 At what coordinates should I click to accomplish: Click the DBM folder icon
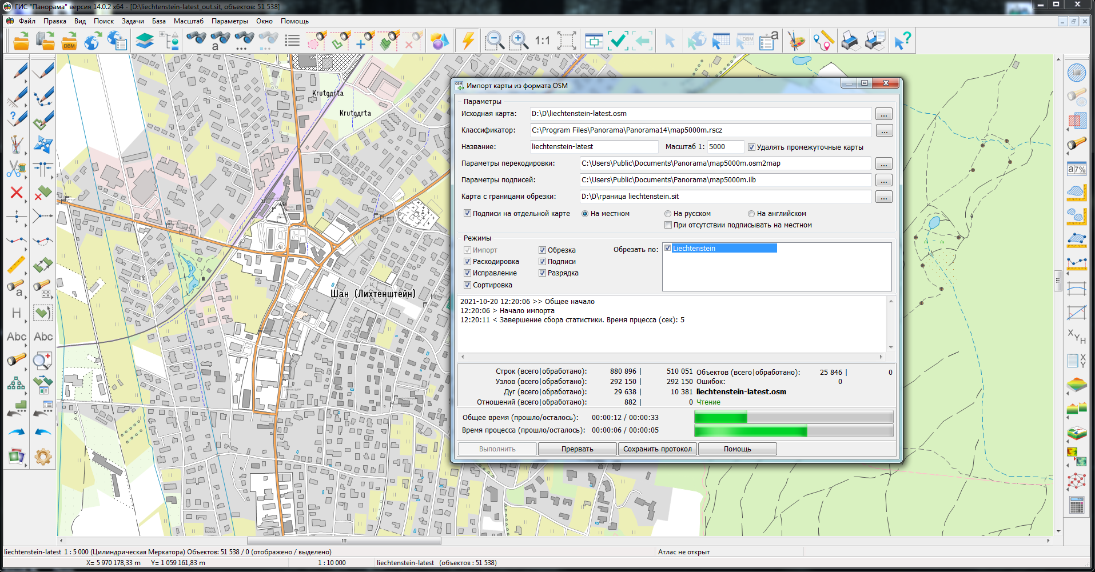[x=69, y=41]
